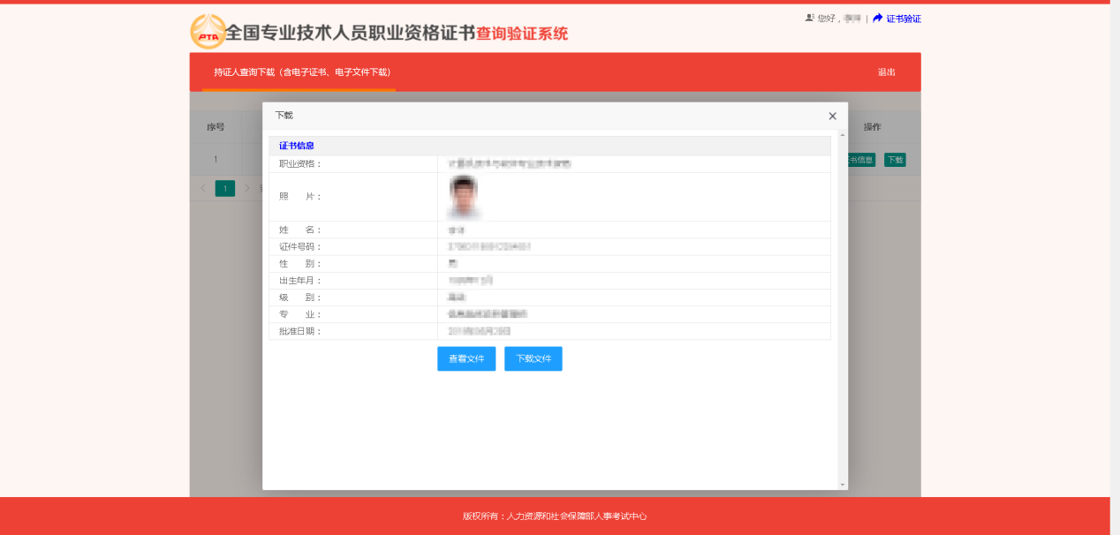Click the X to close the 下载 dialog
This screenshot has width=1120, height=535.
[831, 116]
